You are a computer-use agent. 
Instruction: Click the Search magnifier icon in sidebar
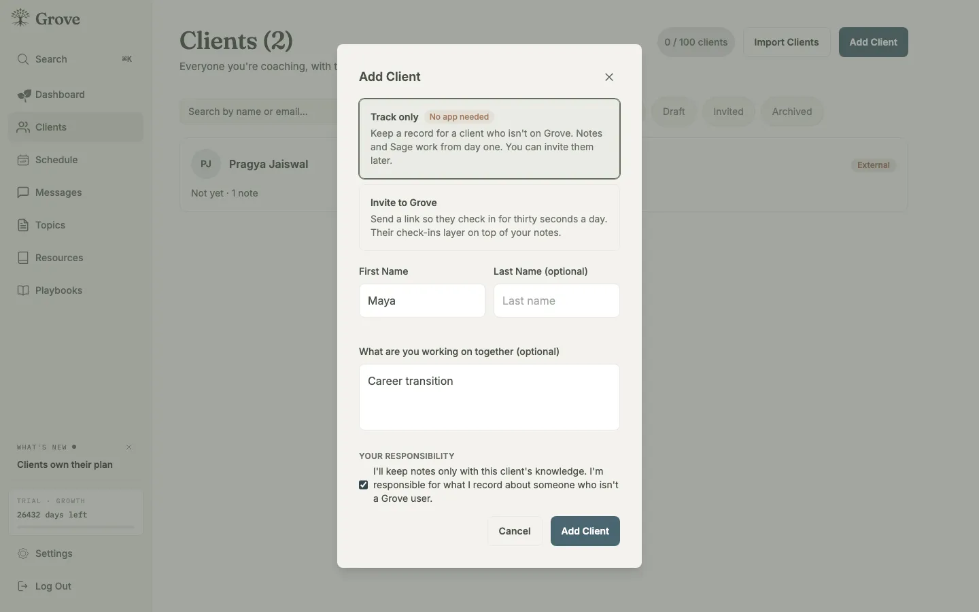click(23, 59)
